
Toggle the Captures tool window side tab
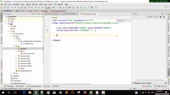[1, 40]
